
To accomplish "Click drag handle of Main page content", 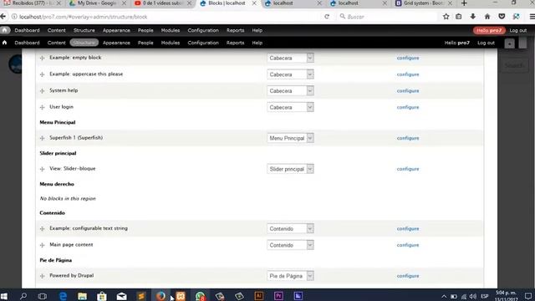I will [43, 245].
